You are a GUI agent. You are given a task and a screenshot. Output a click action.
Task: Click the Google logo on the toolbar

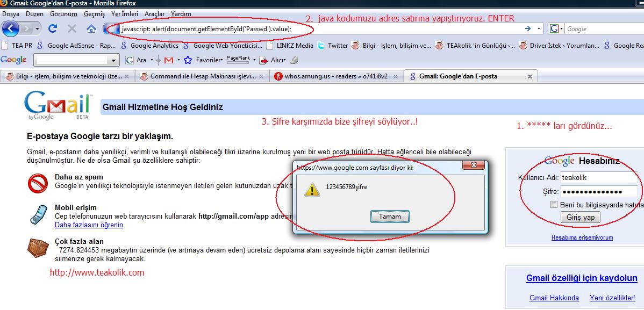(13, 60)
